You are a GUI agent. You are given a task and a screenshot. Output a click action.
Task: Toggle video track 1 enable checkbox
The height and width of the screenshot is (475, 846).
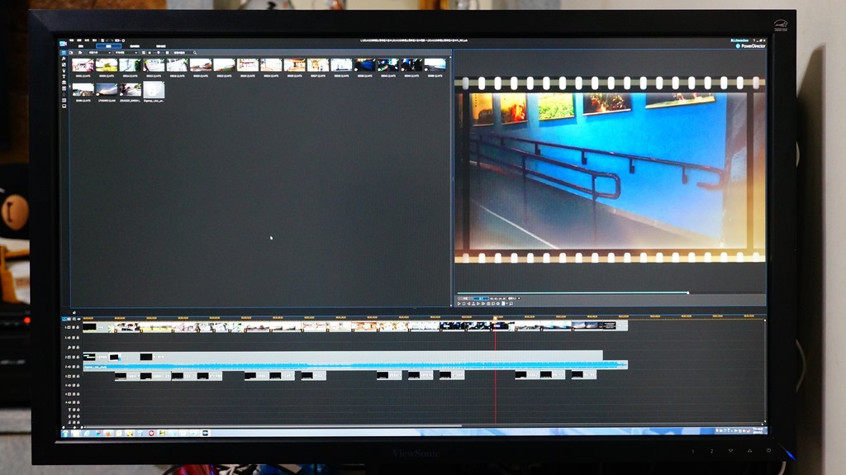[x=74, y=327]
